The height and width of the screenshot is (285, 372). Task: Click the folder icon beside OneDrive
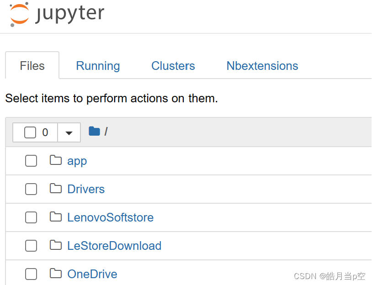click(55, 274)
